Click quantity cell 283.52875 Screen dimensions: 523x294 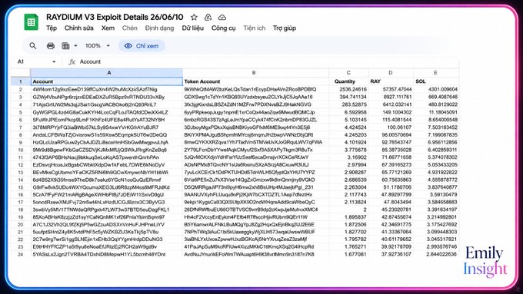[x=349, y=104]
